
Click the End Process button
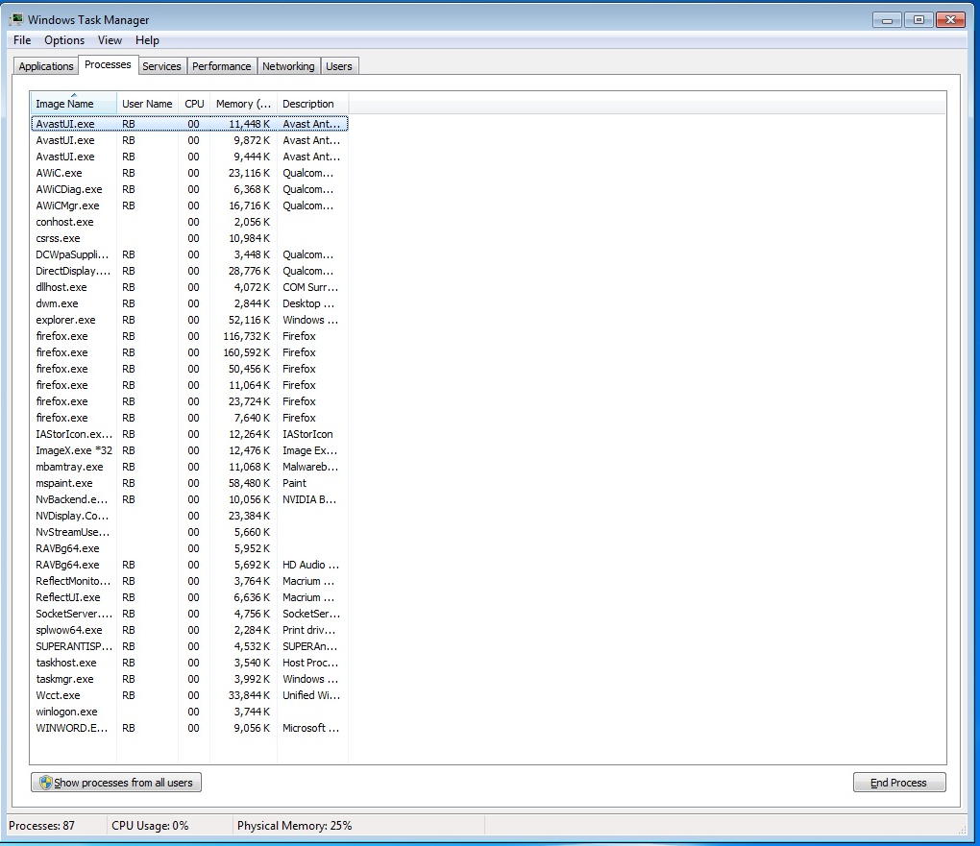coord(899,783)
